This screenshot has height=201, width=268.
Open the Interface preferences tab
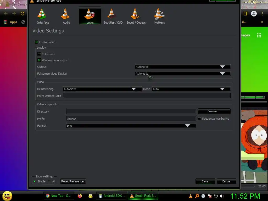click(x=43, y=16)
